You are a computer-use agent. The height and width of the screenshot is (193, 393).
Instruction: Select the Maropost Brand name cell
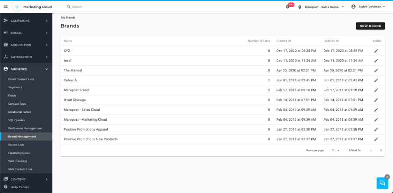(x=76, y=90)
